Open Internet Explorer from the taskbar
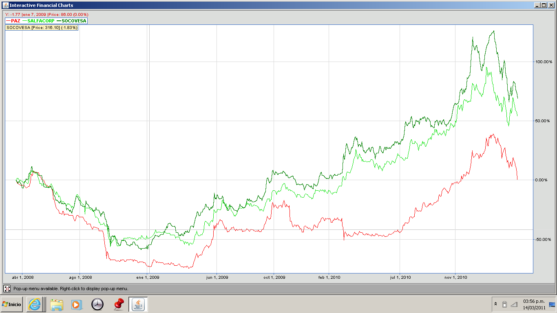The height and width of the screenshot is (313, 557). [35, 304]
